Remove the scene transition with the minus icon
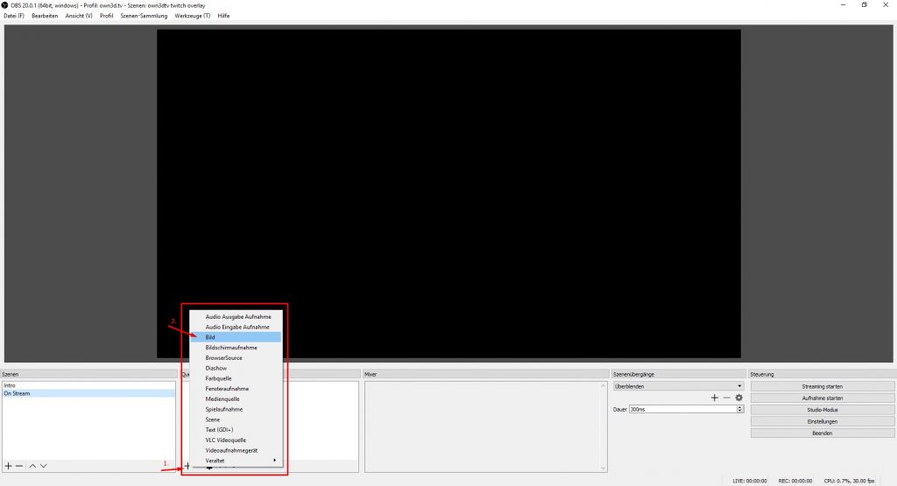Image resolution: width=897 pixels, height=486 pixels. [x=726, y=398]
